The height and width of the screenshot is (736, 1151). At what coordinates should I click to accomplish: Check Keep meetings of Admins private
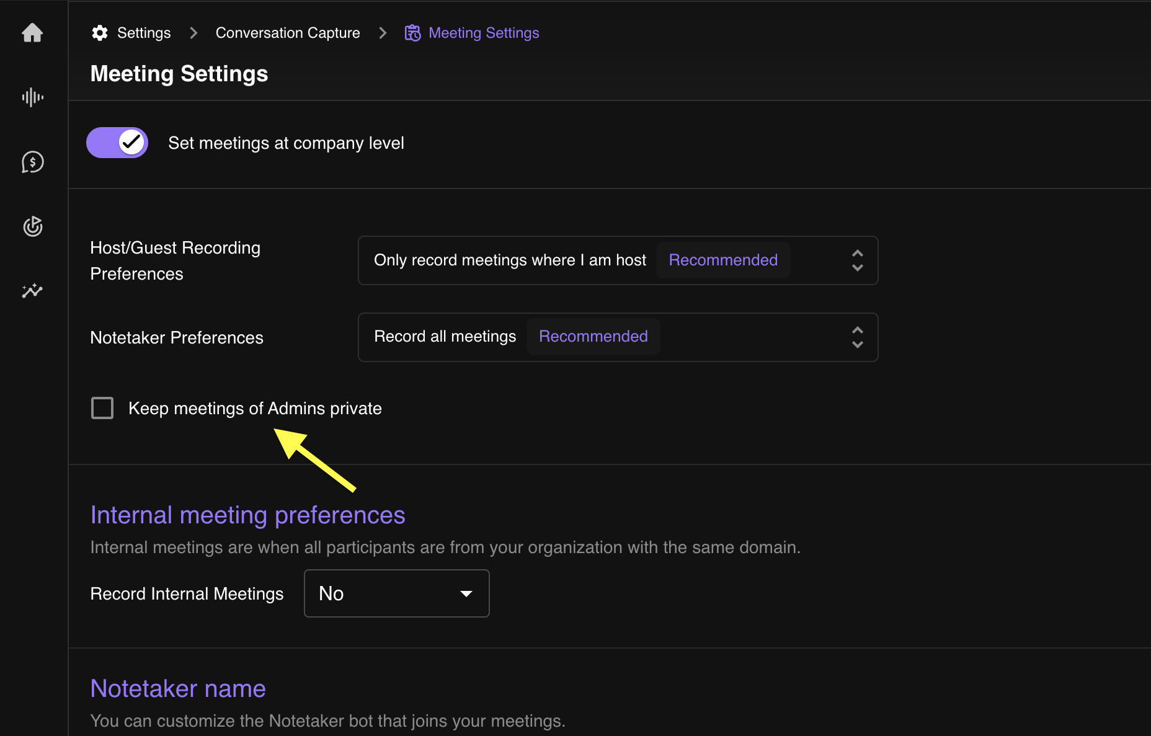click(x=102, y=408)
